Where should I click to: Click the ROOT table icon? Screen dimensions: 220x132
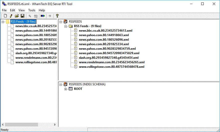[70, 89]
